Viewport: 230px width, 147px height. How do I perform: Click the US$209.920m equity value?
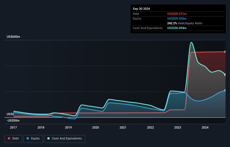[177, 18]
